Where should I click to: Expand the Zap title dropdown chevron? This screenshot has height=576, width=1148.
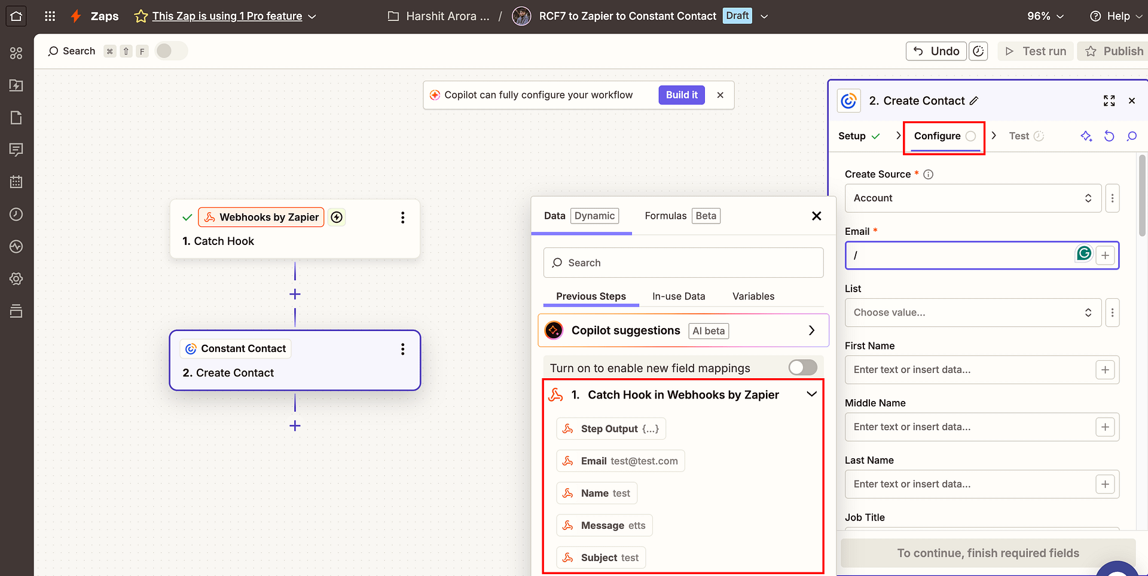(764, 16)
